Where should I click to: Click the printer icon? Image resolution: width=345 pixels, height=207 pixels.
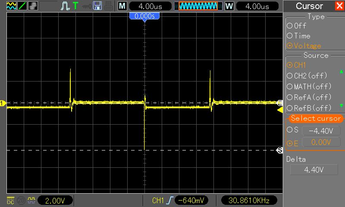point(109,6)
